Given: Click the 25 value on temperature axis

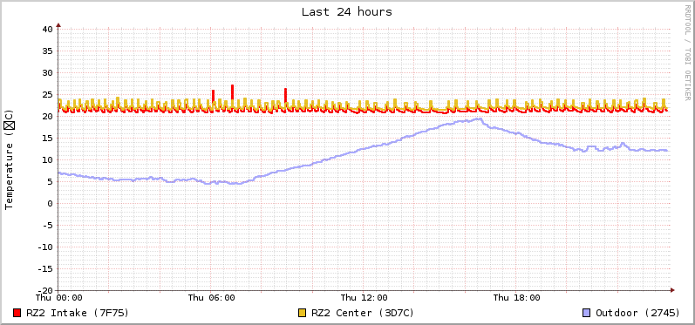Looking at the screenshot, I should coord(47,94).
